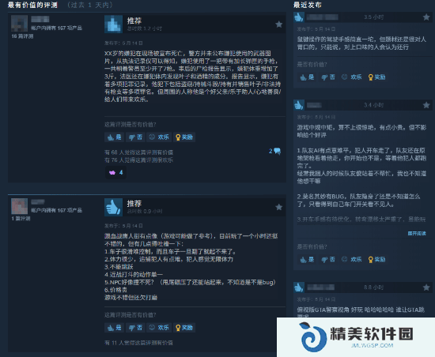
Task: Click the 总时数 1.2 小时 text
Action: coord(145,28)
